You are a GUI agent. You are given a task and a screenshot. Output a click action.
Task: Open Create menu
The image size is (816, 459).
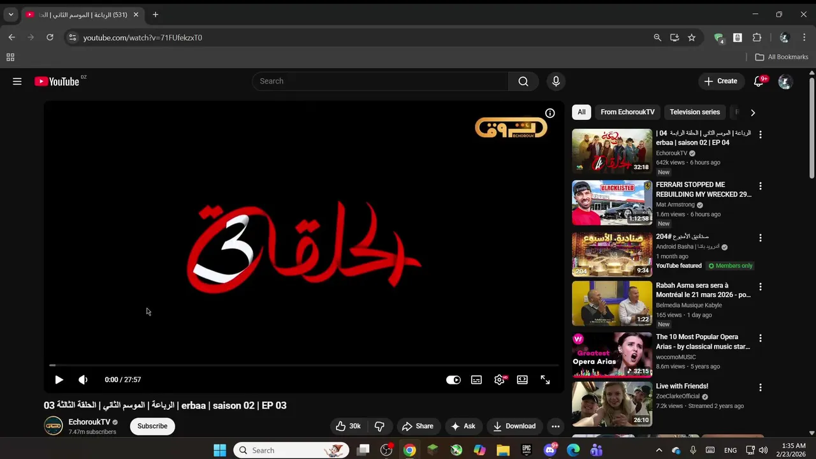coord(720,81)
